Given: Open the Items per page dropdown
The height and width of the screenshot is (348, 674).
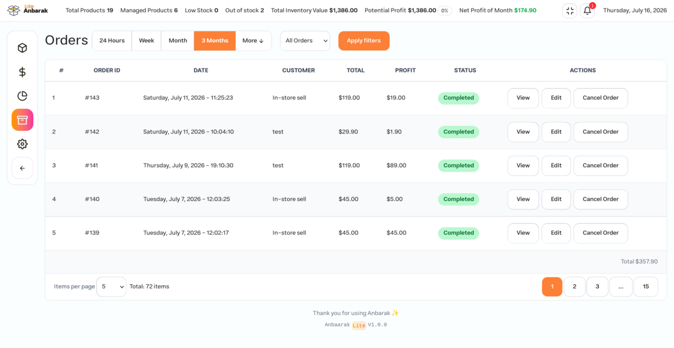Looking at the screenshot, I should 111,286.
